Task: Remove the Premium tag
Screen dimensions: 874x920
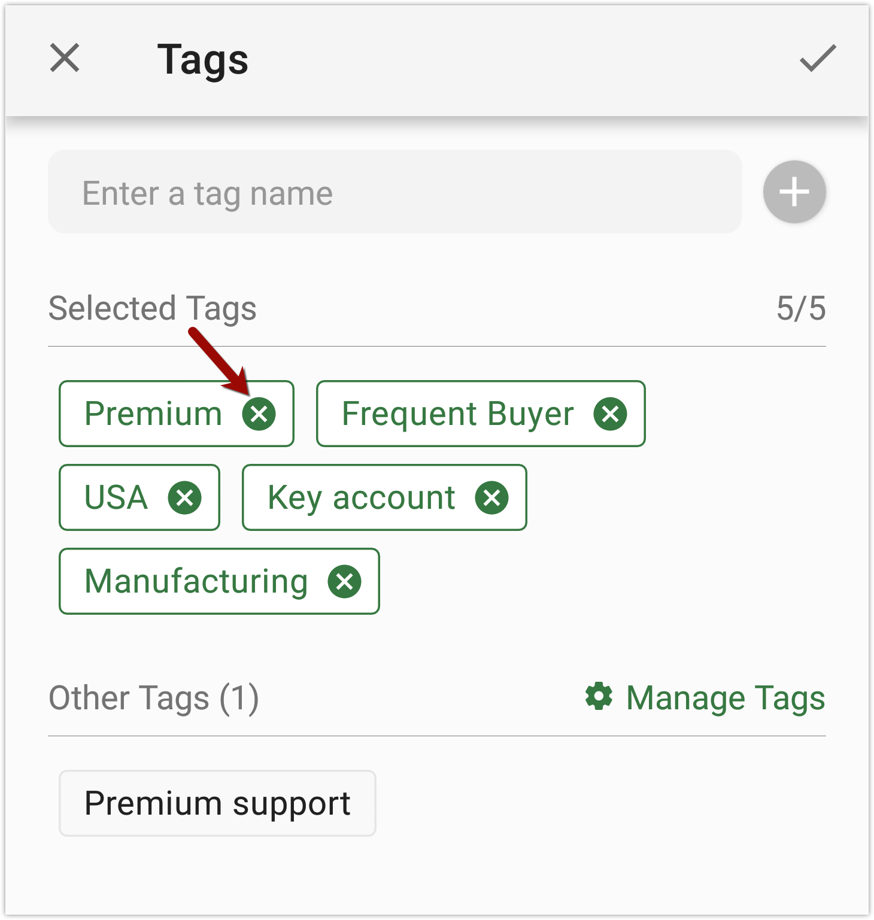Action: (x=259, y=414)
